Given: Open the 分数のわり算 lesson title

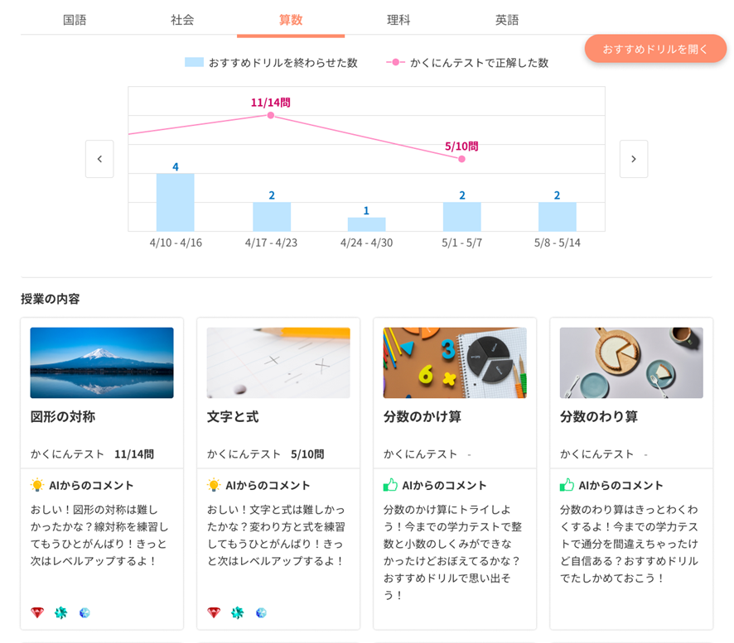Looking at the screenshot, I should (599, 416).
